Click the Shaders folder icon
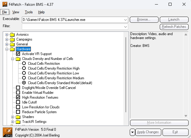191x138 pixels. pos(18,117)
